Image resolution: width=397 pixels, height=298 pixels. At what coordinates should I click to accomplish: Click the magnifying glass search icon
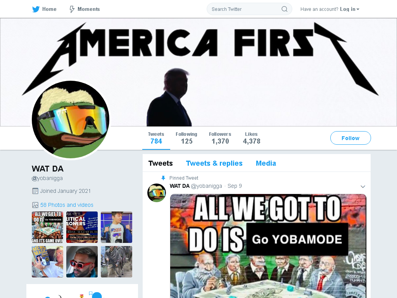[x=284, y=9]
